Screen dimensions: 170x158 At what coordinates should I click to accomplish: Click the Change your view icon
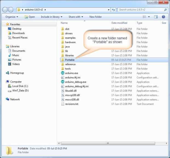[x=144, y=17]
